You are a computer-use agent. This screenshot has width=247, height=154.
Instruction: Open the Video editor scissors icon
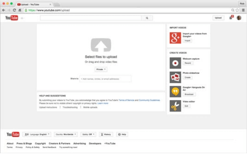point(175,106)
